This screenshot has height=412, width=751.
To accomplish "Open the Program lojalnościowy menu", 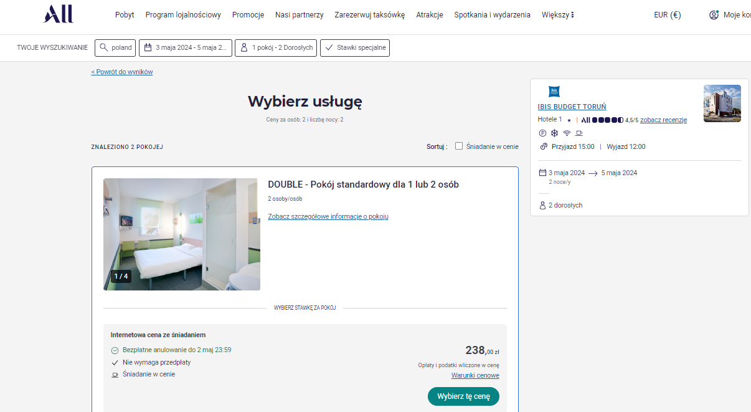I will point(183,15).
